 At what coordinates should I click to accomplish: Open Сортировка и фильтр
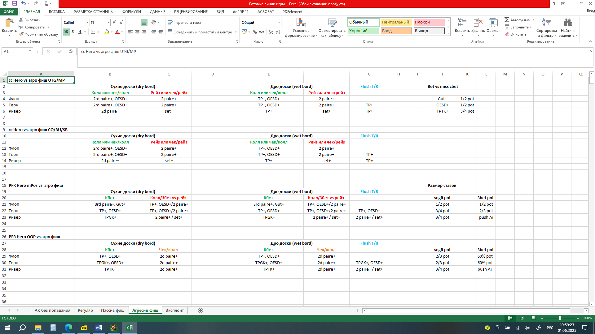[546, 28]
